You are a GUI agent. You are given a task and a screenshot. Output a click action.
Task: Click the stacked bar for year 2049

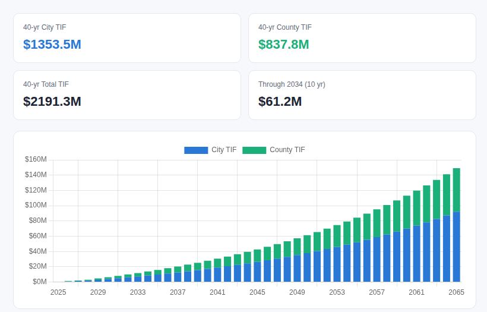pyautogui.click(x=297, y=260)
